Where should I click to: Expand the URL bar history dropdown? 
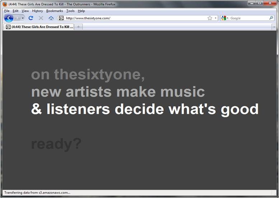[x=215, y=18]
